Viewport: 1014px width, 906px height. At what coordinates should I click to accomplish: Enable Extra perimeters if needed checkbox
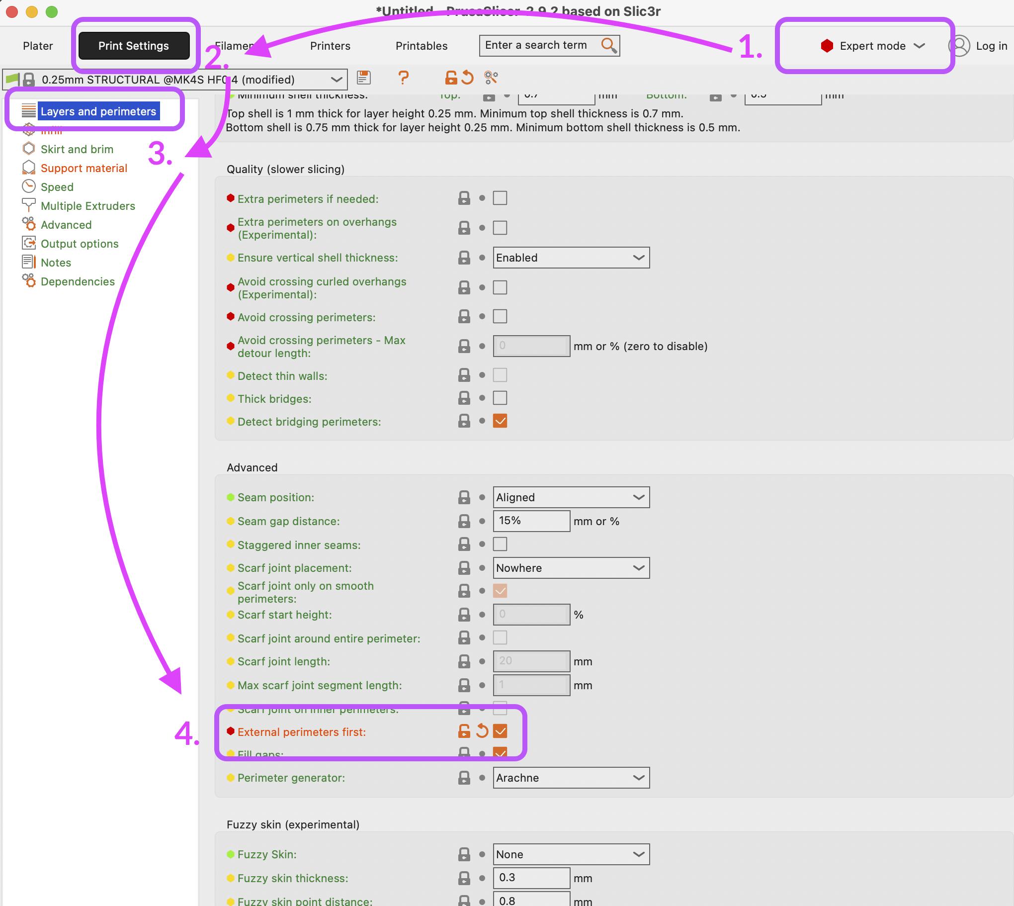pos(500,198)
